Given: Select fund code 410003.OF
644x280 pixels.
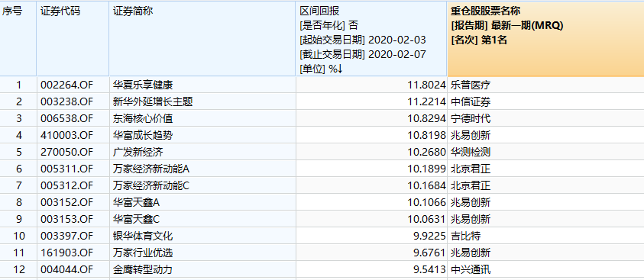Looking at the screenshot, I should pyautogui.click(x=67, y=135).
